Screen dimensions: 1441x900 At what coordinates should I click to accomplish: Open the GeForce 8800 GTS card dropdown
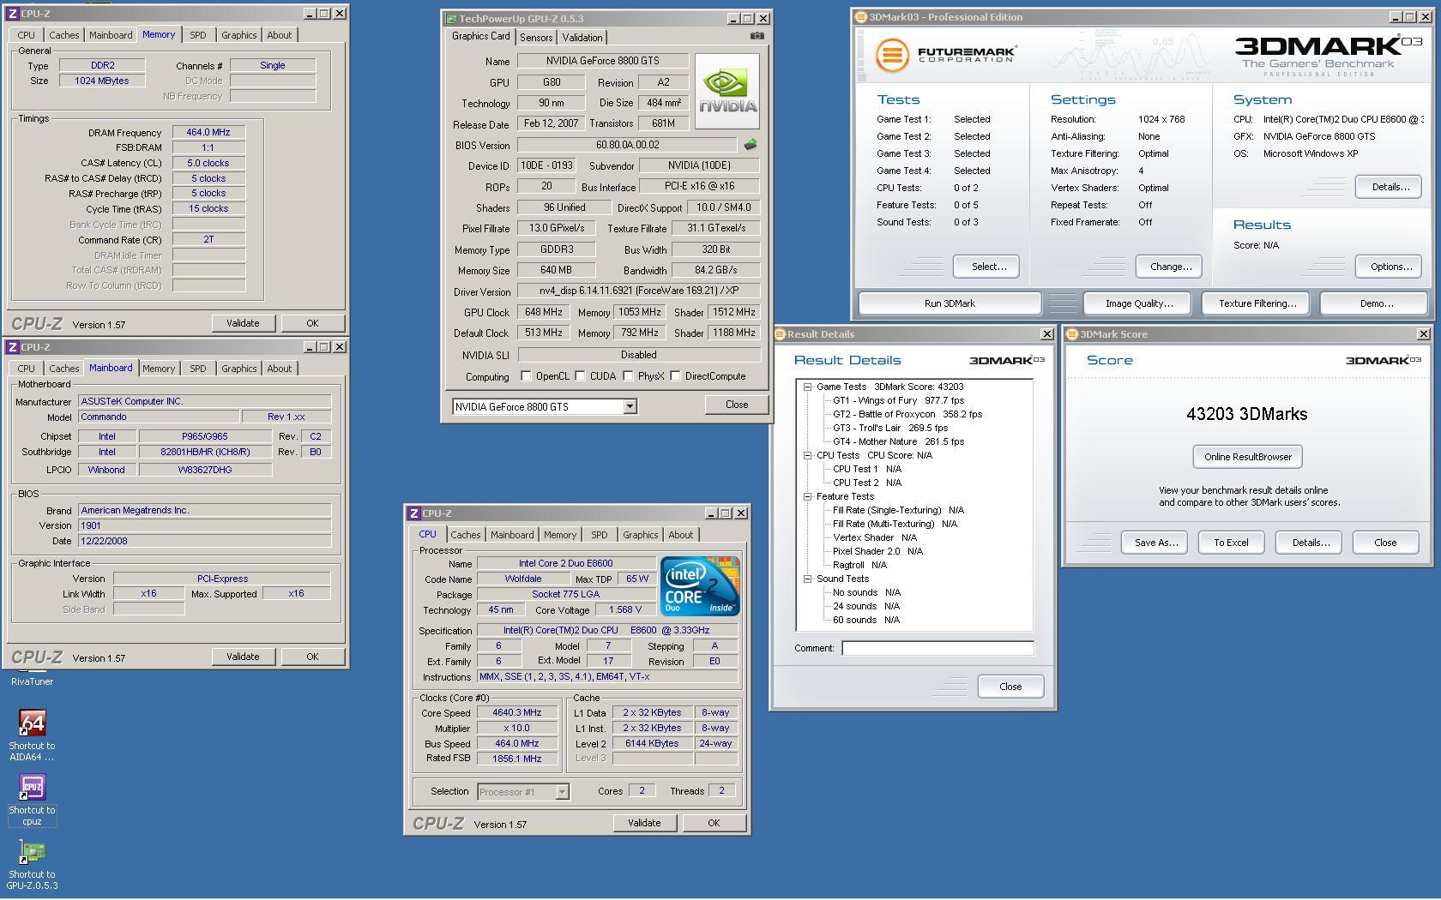(630, 406)
